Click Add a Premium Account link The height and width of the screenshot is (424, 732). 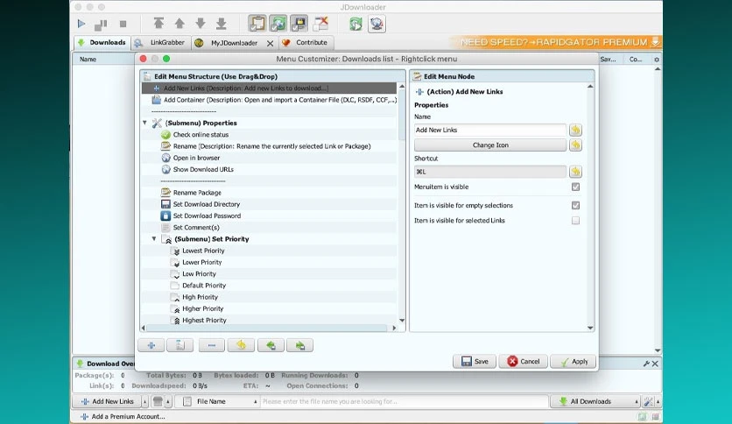click(x=123, y=416)
